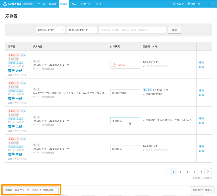Open 未対応 status dropdown for 青空 太郎
The image size is (217, 196).
[x=125, y=65]
